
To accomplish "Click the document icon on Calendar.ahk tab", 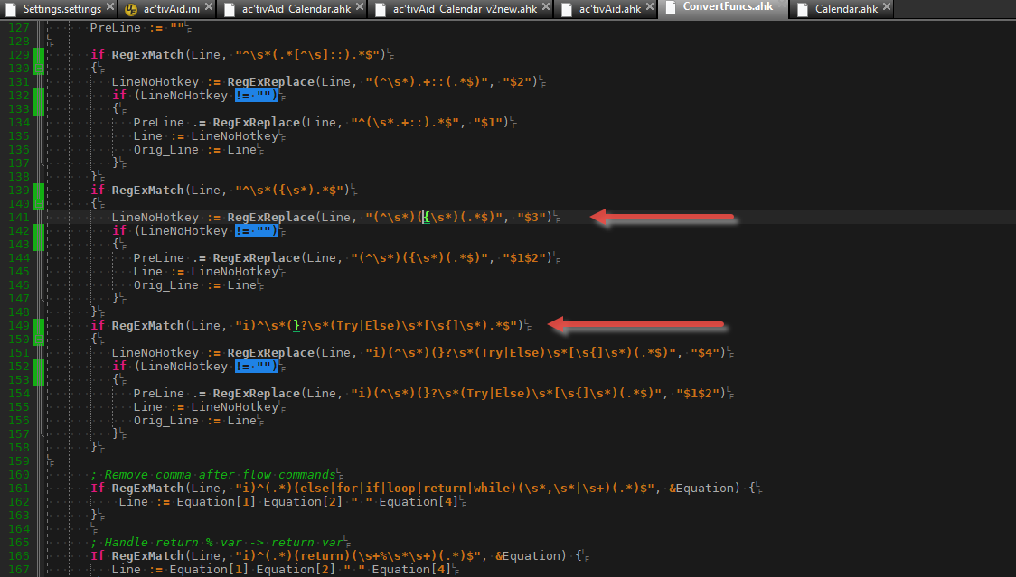I will 801,10.
